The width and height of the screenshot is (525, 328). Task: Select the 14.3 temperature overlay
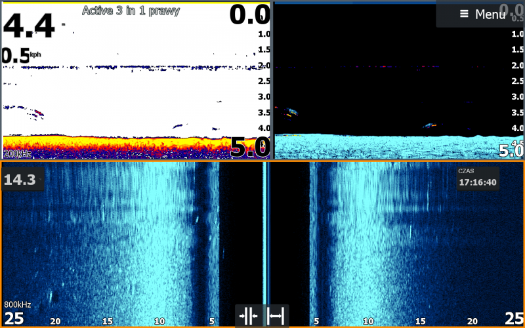click(x=20, y=179)
